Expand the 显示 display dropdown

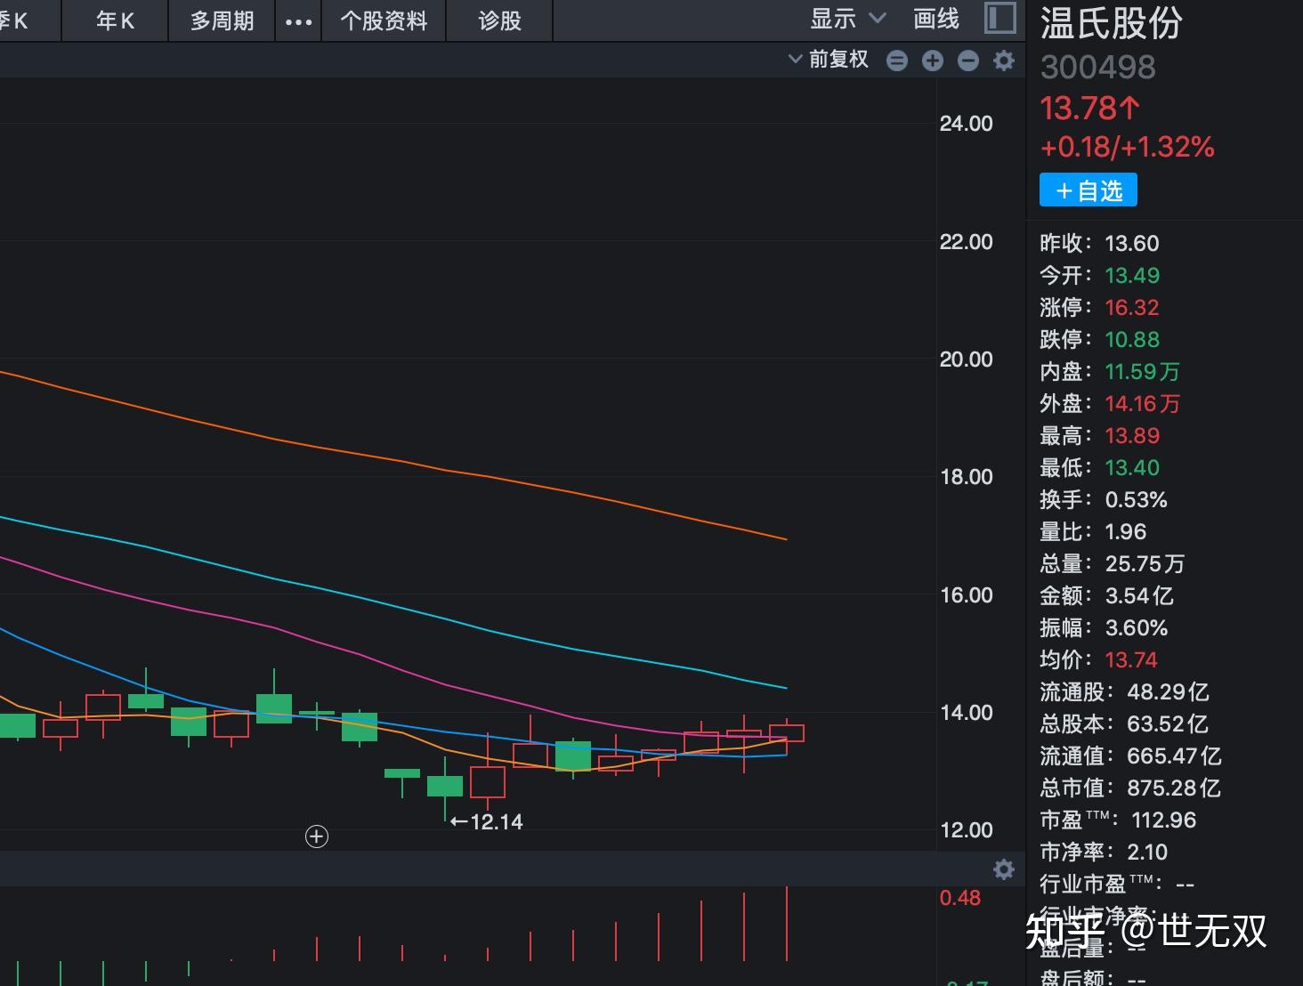[x=848, y=19]
